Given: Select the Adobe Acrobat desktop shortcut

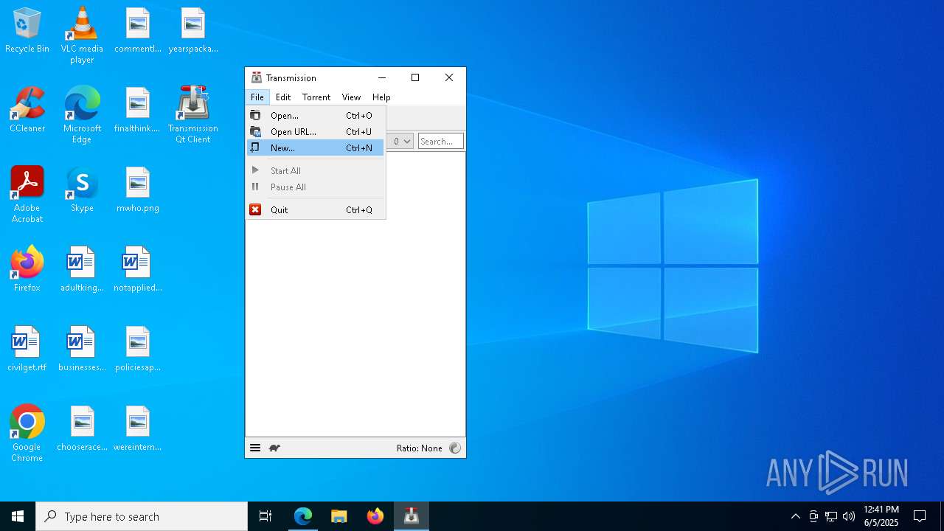Looking at the screenshot, I should [x=27, y=195].
